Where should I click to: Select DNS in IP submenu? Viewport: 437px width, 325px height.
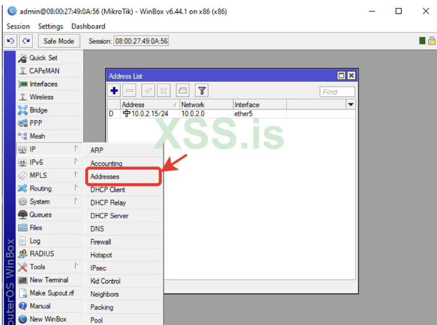pos(123,228)
